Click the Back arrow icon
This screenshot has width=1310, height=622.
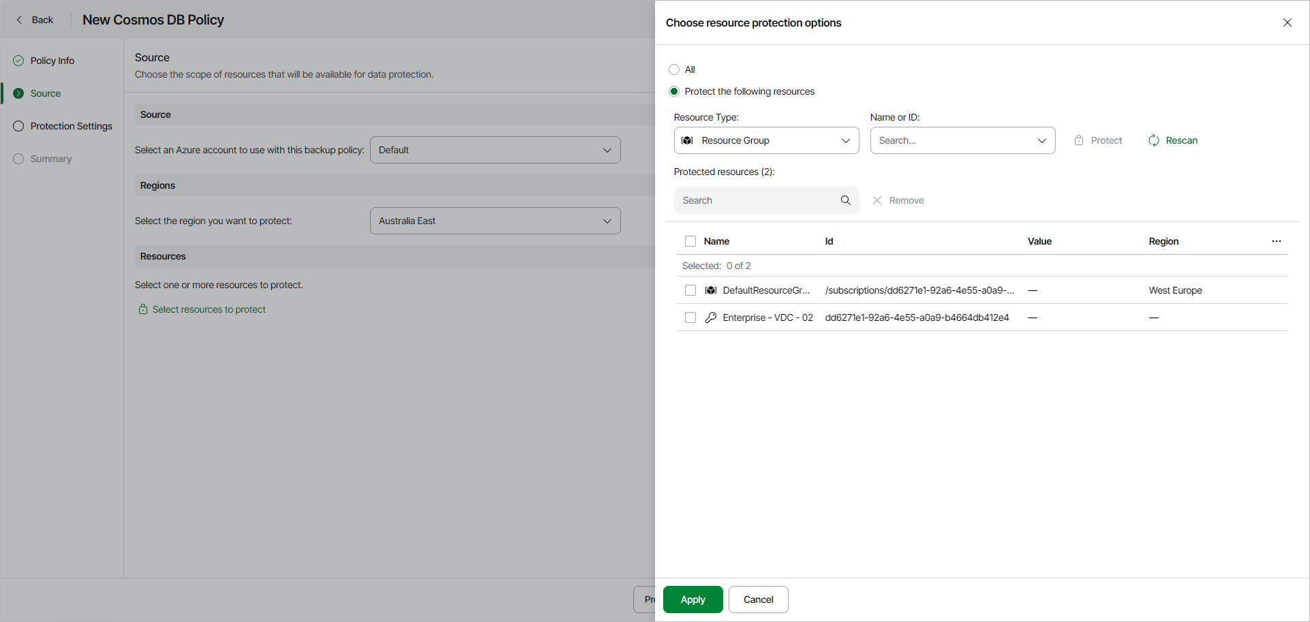20,20
